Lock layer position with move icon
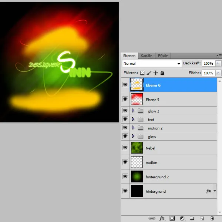 (x=155, y=73)
